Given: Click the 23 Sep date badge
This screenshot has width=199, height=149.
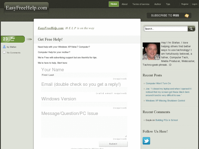Looking at the screenshot, I should (x=13, y=39).
